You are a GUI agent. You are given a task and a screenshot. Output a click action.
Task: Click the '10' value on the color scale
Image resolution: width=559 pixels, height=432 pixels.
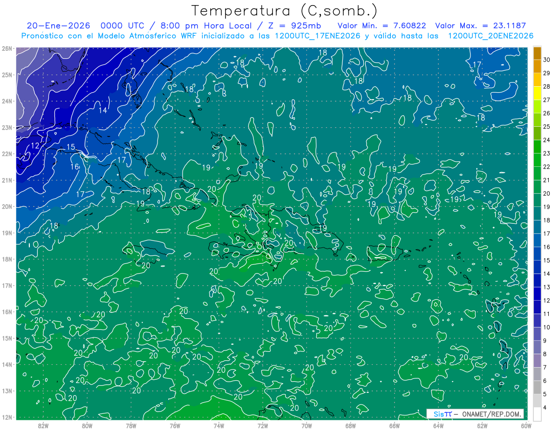[547, 327]
